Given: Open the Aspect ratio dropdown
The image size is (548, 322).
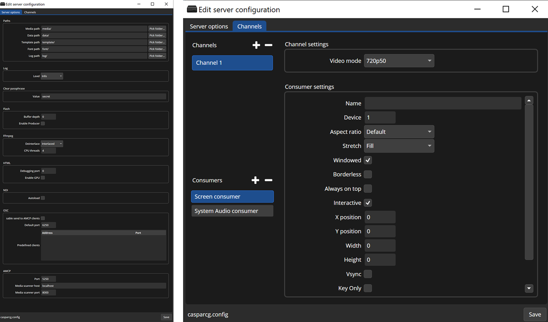Looking at the screenshot, I should [x=399, y=132].
